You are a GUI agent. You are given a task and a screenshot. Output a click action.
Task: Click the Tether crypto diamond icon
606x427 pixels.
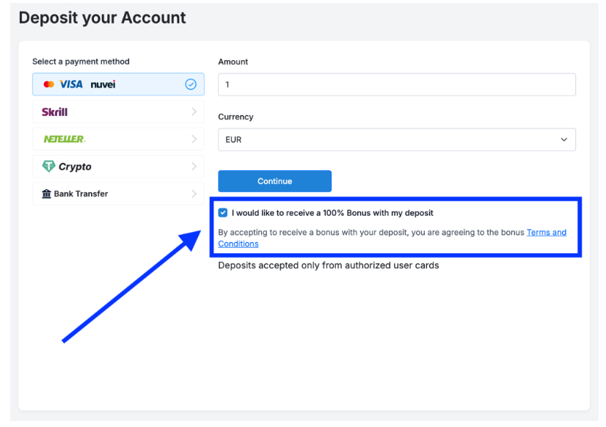48,166
